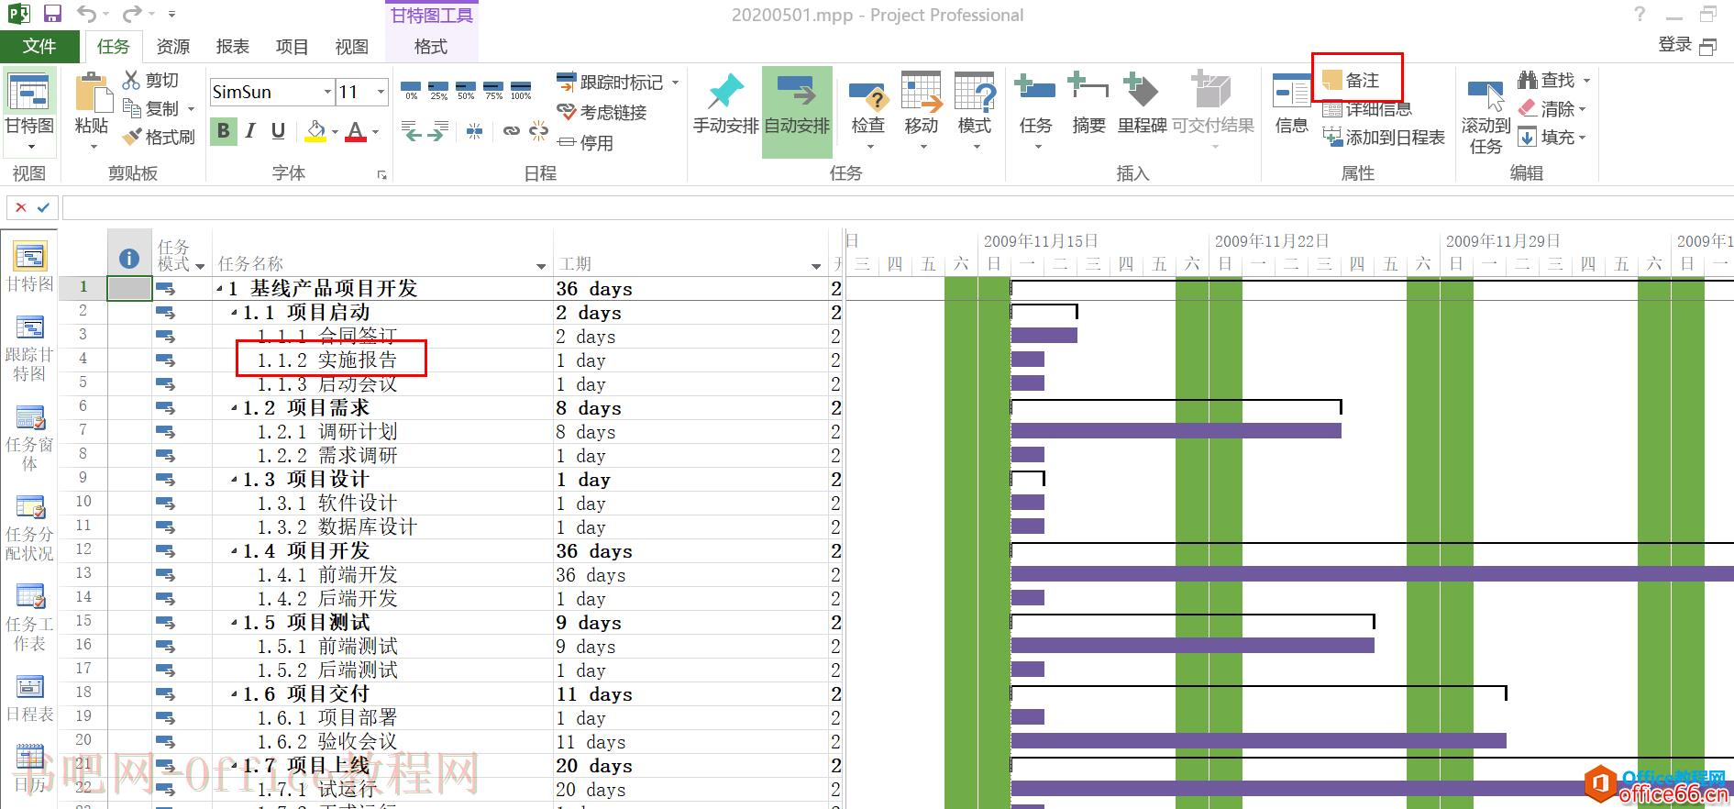The image size is (1734, 809).
Task: Click the Link tasks chain icon
Action: coord(512,131)
